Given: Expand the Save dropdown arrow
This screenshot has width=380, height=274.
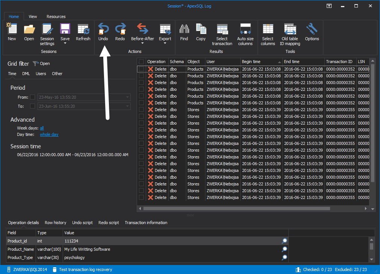Looking at the screenshot, I should click(x=65, y=44).
